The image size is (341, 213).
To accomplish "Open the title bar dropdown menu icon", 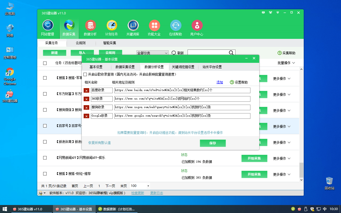I will [x=278, y=13].
